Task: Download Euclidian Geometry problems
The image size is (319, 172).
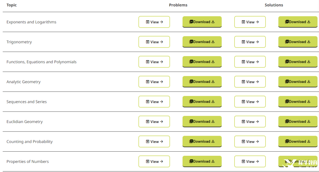Action: pyautogui.click(x=202, y=121)
